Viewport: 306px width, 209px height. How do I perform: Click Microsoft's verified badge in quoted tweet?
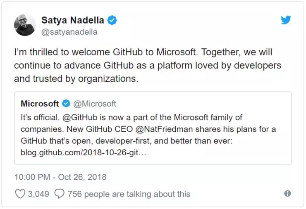point(66,104)
